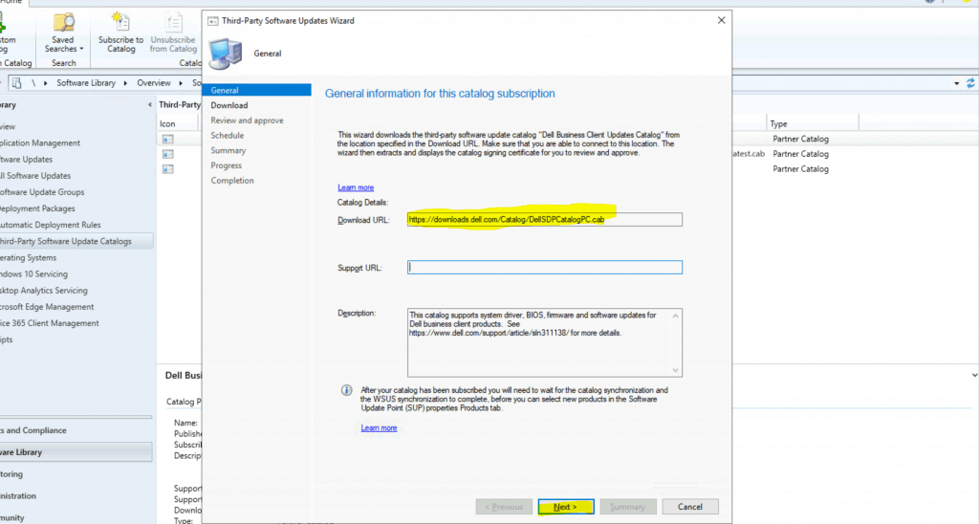Open address bar history dropdown arrow
979x524 pixels.
(x=956, y=83)
